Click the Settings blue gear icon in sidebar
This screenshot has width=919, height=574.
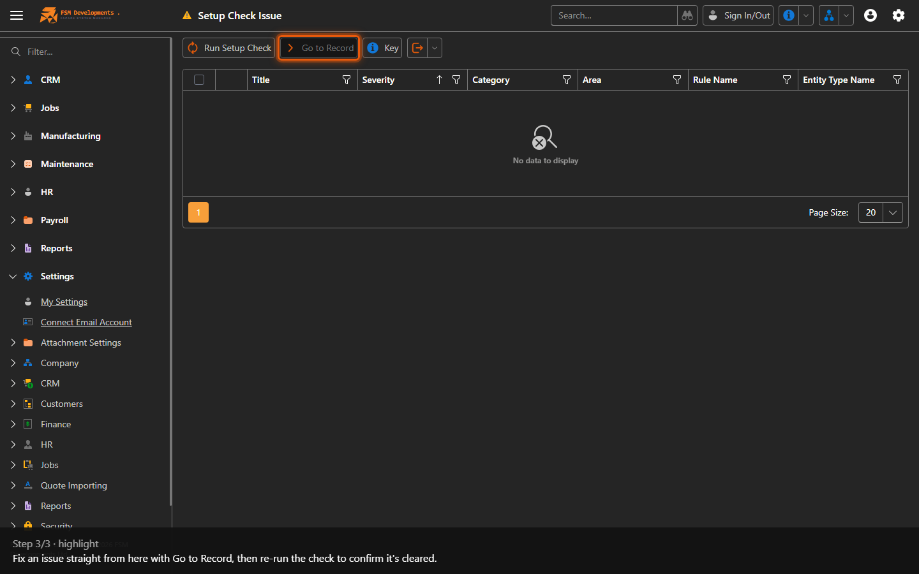tap(28, 276)
